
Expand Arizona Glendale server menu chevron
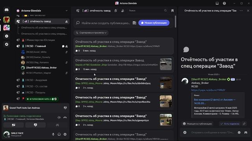67,11
